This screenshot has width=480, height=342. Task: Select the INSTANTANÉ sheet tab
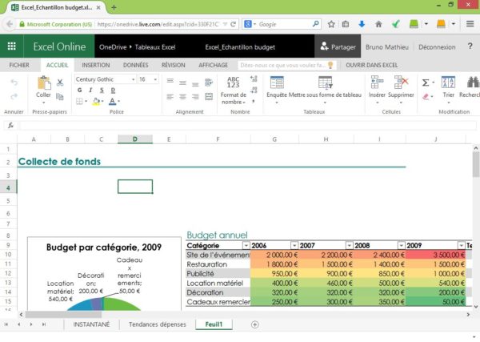tap(91, 324)
